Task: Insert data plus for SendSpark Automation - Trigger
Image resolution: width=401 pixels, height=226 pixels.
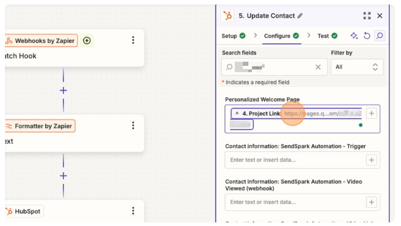Action: point(372,160)
